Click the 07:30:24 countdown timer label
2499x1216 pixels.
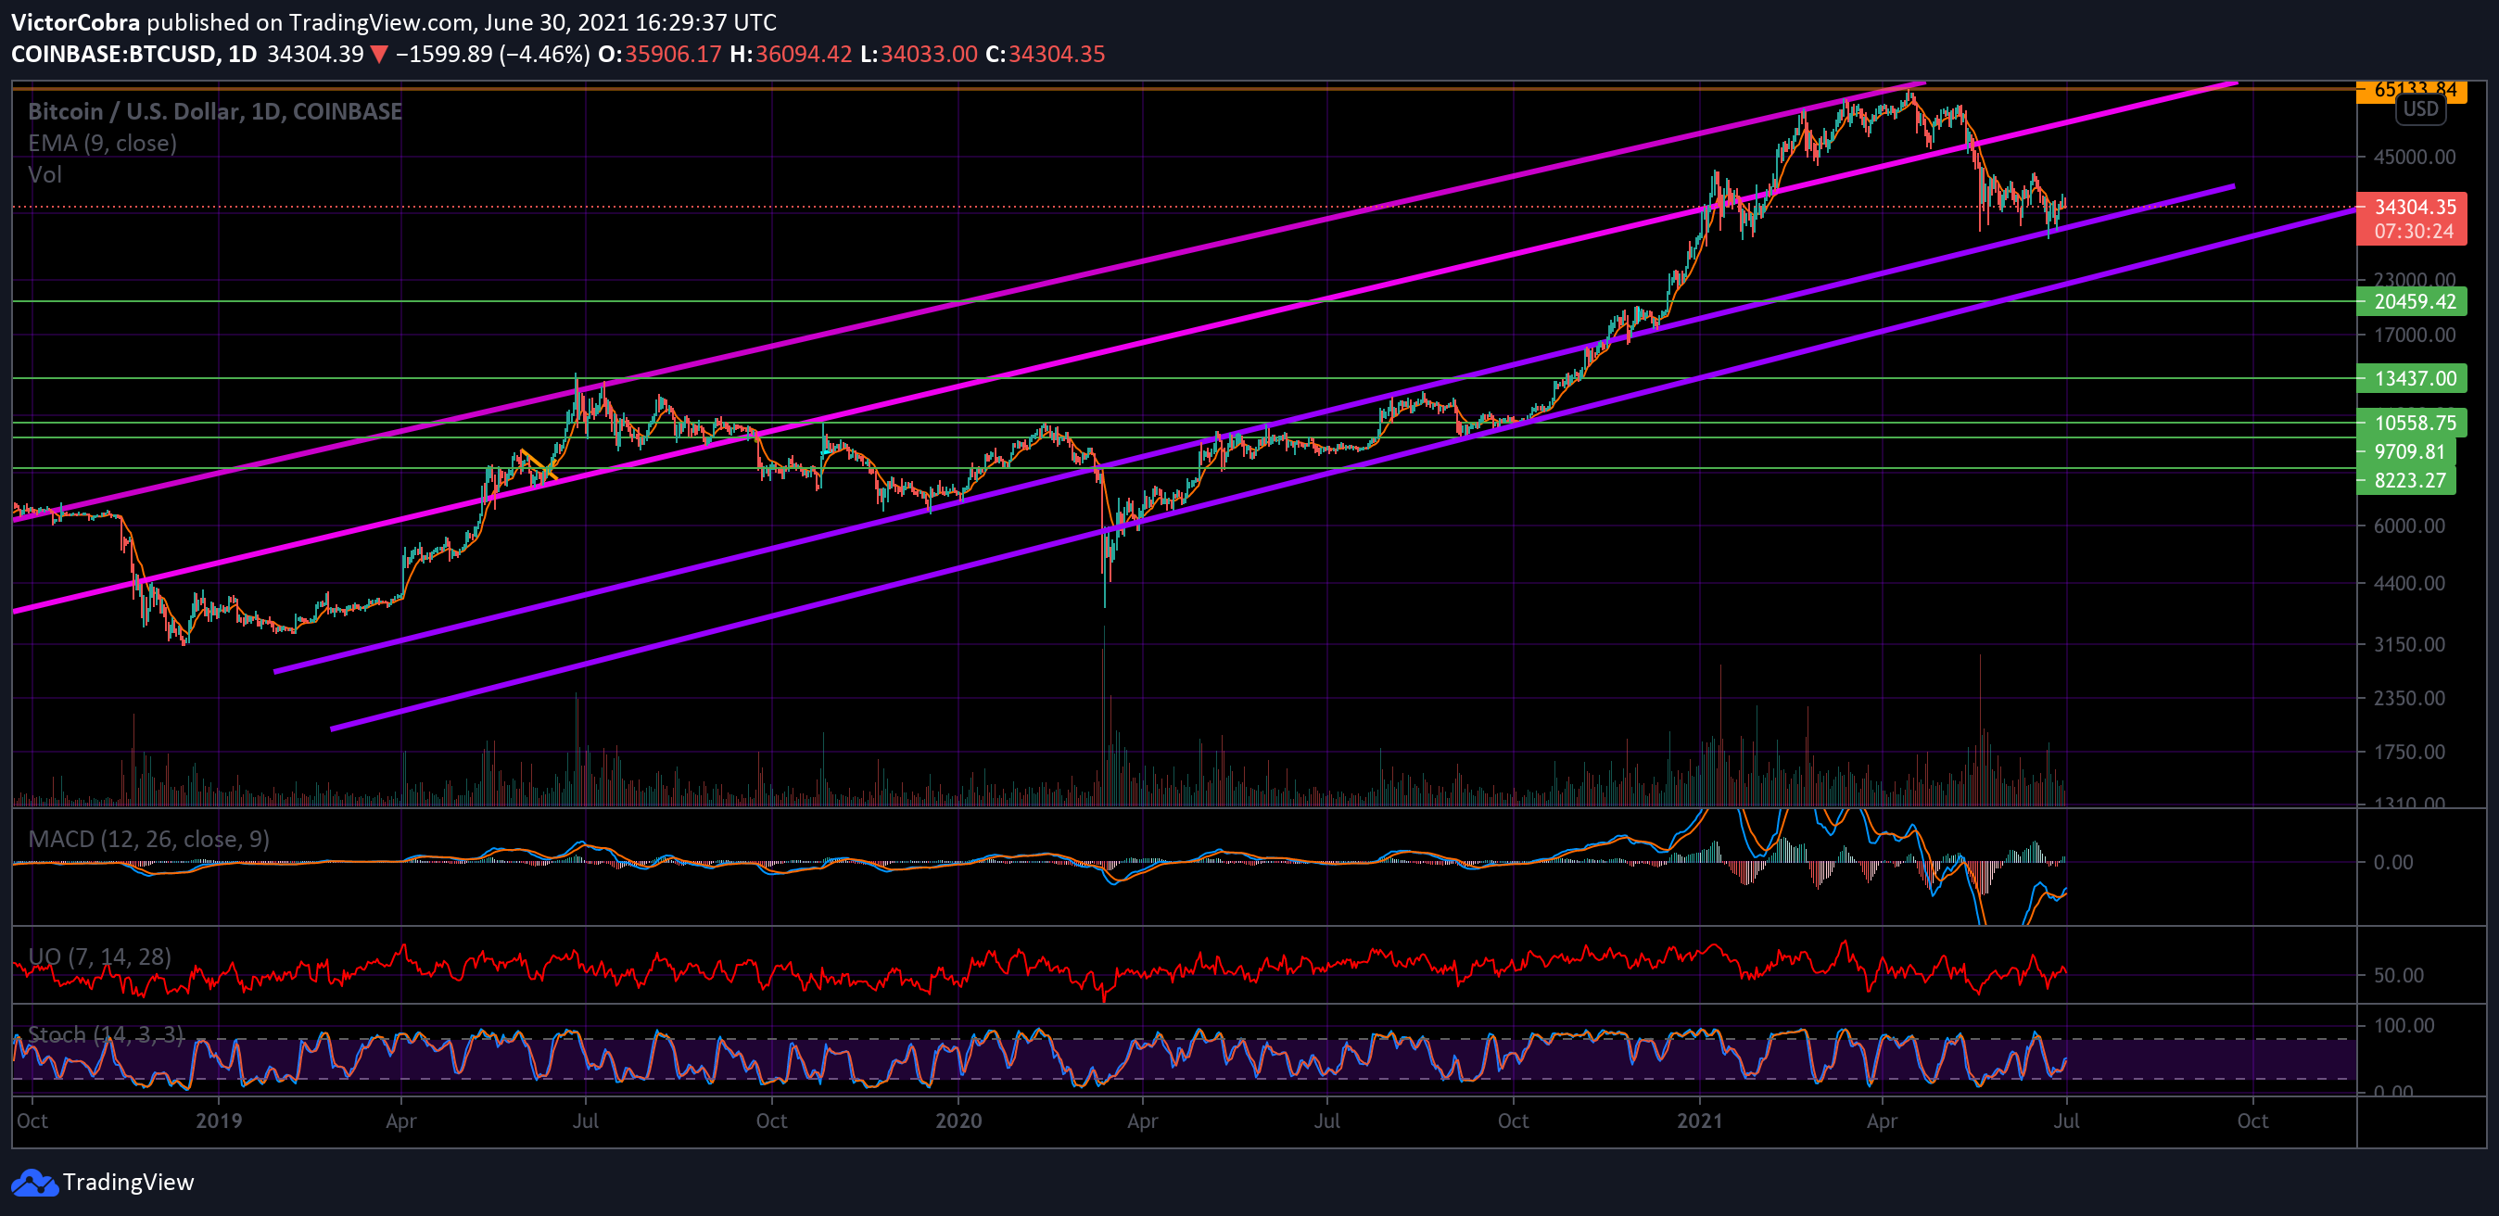coord(2412,232)
